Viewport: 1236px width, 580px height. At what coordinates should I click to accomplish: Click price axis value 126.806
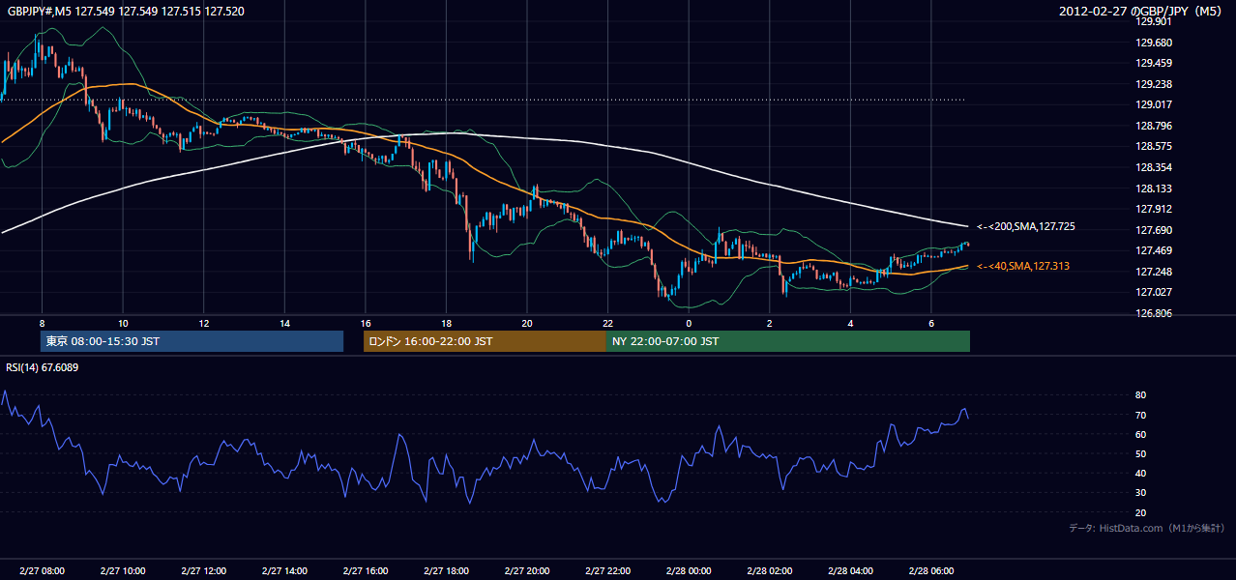pos(1154,313)
